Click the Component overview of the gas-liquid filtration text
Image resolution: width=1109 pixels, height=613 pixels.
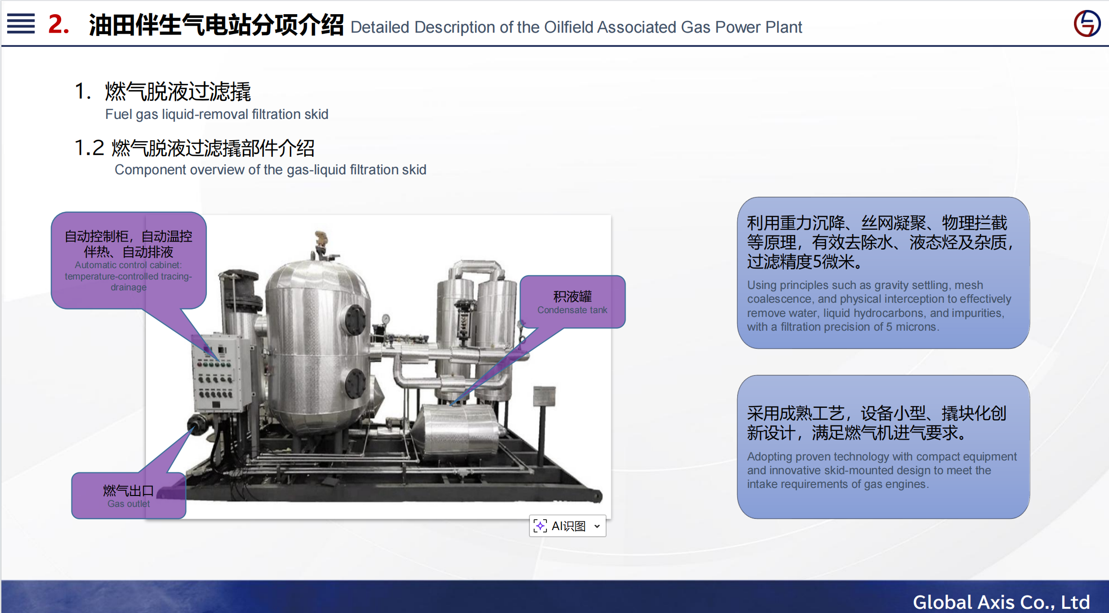270,170
